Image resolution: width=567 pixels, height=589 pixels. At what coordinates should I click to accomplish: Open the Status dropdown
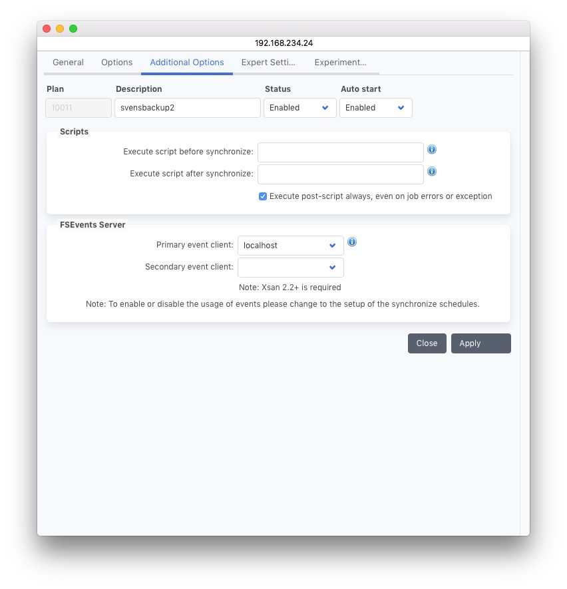click(x=299, y=108)
